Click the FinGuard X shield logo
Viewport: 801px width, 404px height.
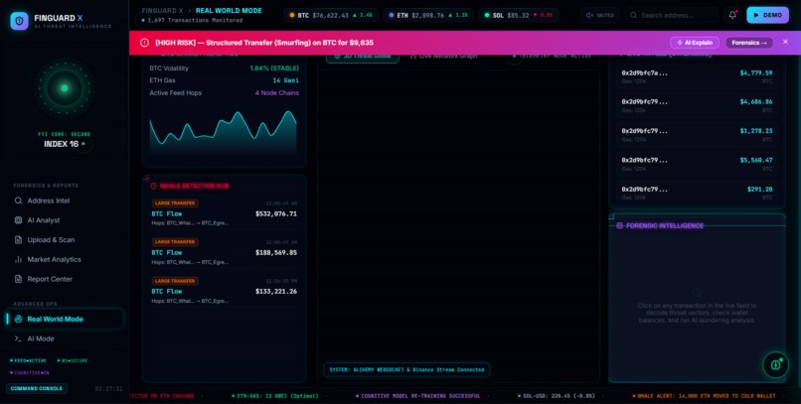[x=20, y=21]
